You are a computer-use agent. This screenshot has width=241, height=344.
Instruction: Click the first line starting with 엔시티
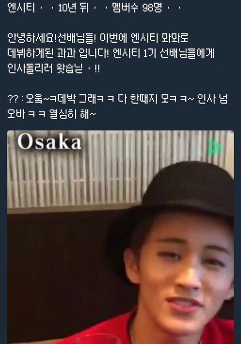click(94, 8)
